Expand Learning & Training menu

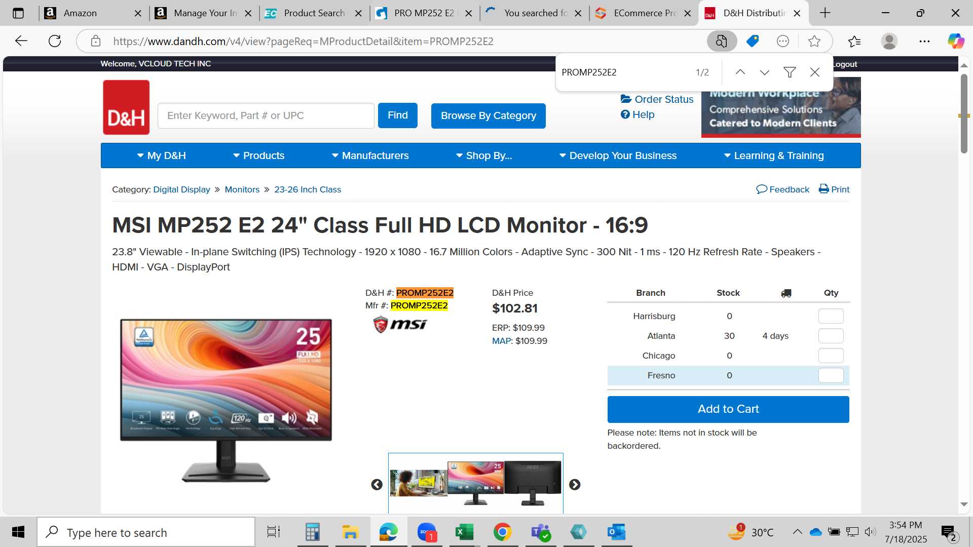[x=774, y=155]
